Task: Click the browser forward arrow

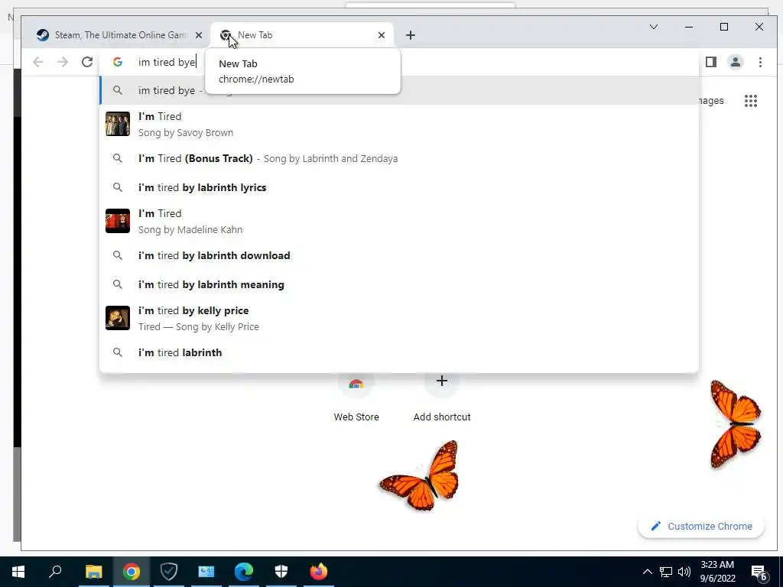Action: coord(63,62)
